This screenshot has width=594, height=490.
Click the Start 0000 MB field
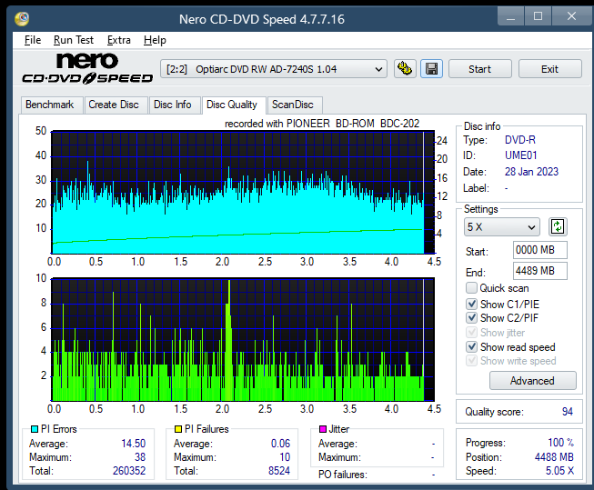(x=539, y=250)
